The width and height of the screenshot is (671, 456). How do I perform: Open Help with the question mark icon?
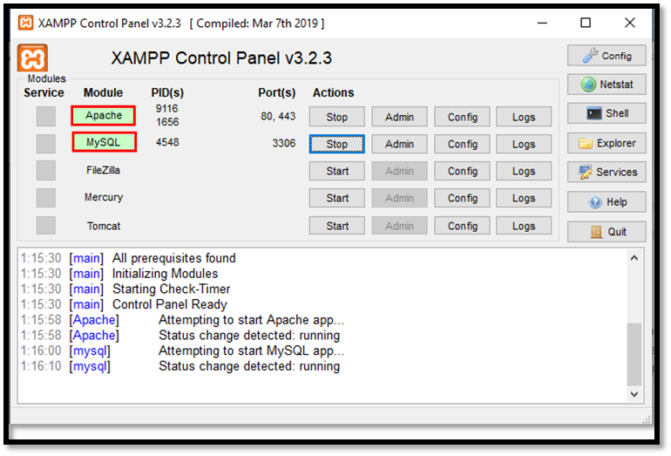[x=607, y=201]
